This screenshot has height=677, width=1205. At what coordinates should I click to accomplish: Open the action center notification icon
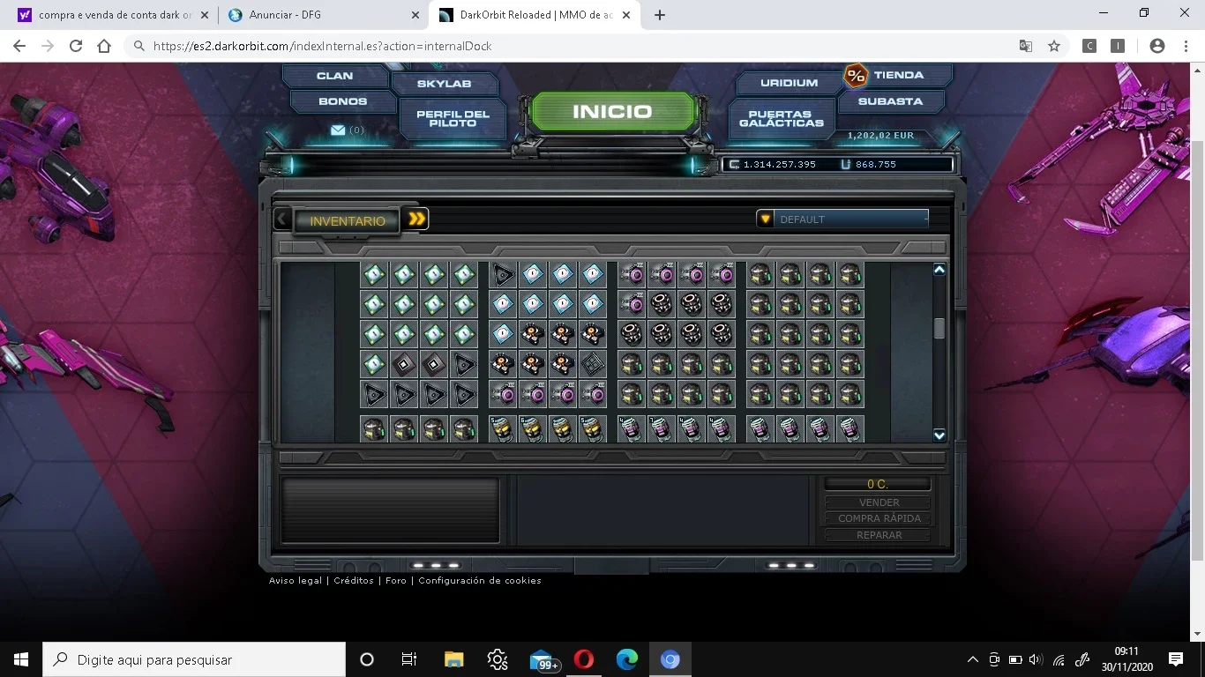(1175, 659)
